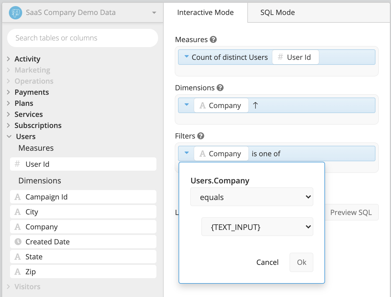Click the 'is one of' filter condition text

[x=266, y=153]
